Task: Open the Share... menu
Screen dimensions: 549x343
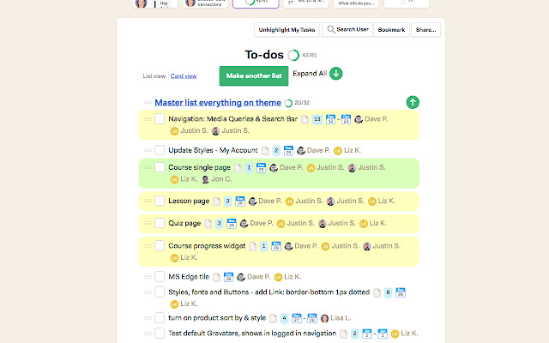Action: 425,30
